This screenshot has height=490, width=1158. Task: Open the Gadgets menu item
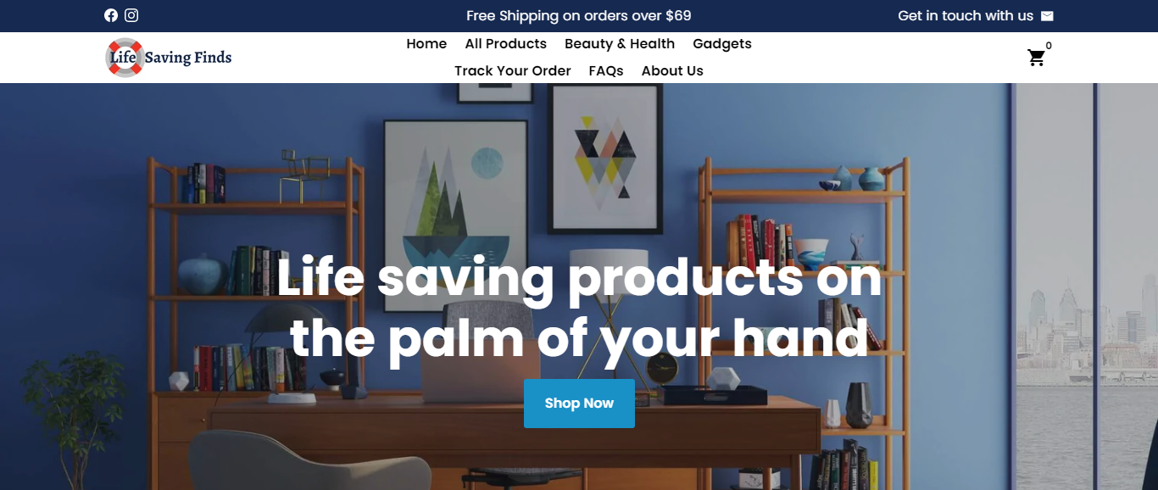[x=722, y=44]
